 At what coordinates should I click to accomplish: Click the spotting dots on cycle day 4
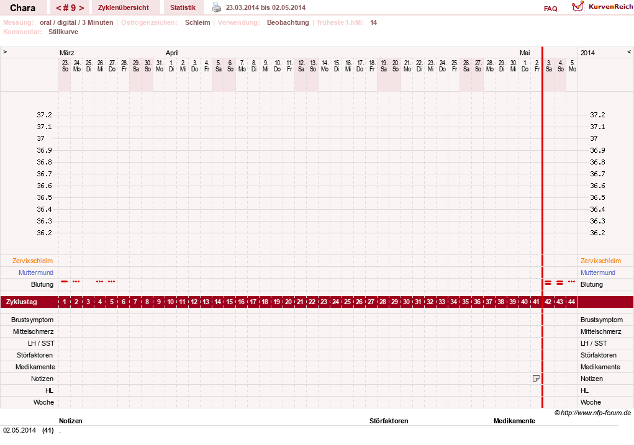[x=99, y=281]
